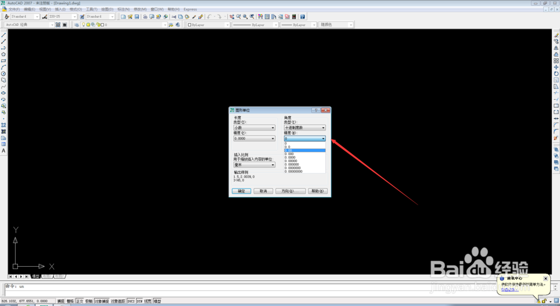
Task: Click the Match Properties brush icon
Action: click(194, 17)
